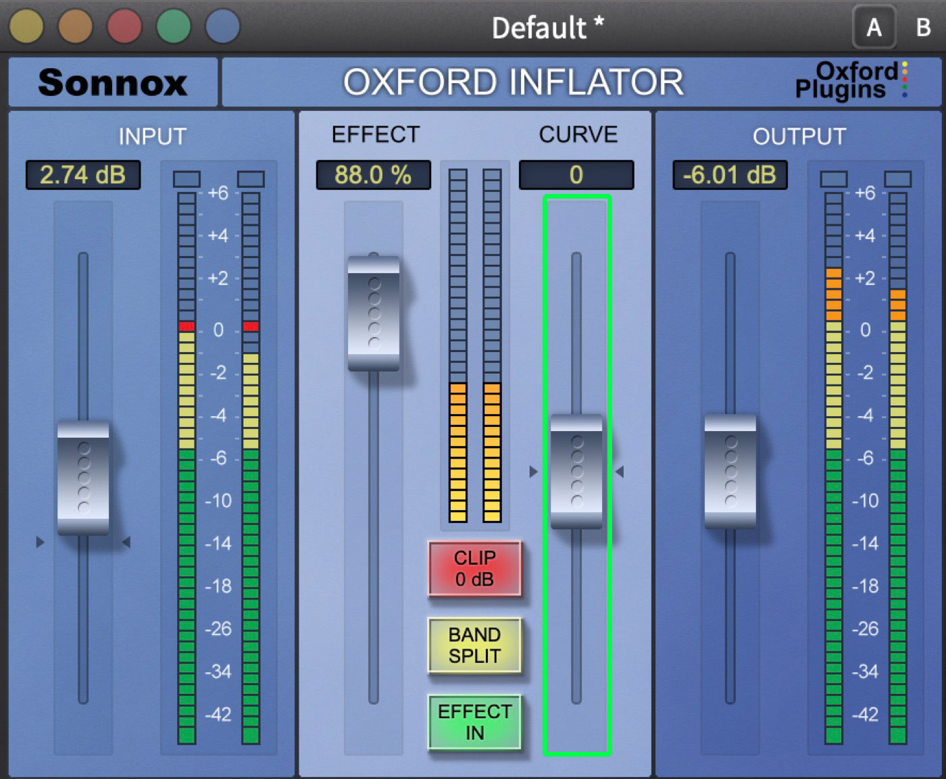Image resolution: width=946 pixels, height=779 pixels.
Task: Click the right output level meter
Action: point(898,468)
